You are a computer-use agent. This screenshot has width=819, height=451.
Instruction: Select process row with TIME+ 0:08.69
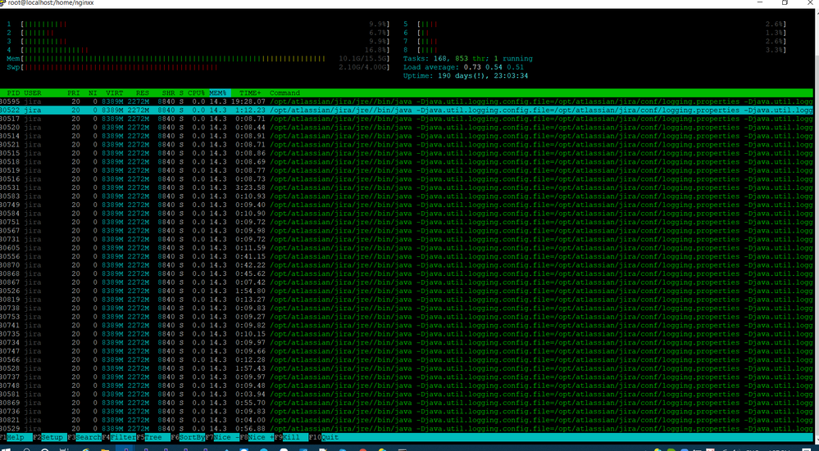[407, 161]
